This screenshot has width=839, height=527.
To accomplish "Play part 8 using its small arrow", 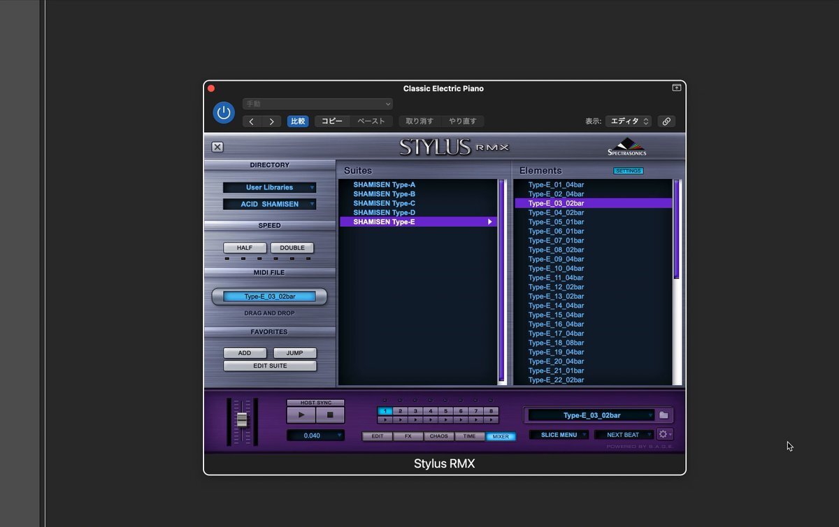I will point(492,420).
